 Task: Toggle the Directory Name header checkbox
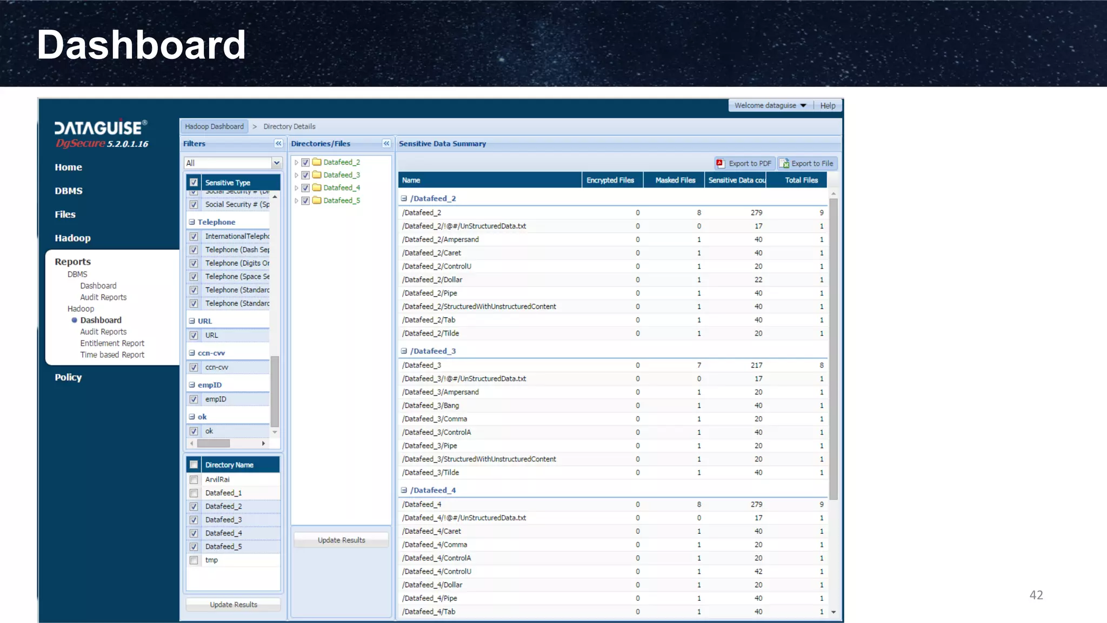pyautogui.click(x=194, y=465)
